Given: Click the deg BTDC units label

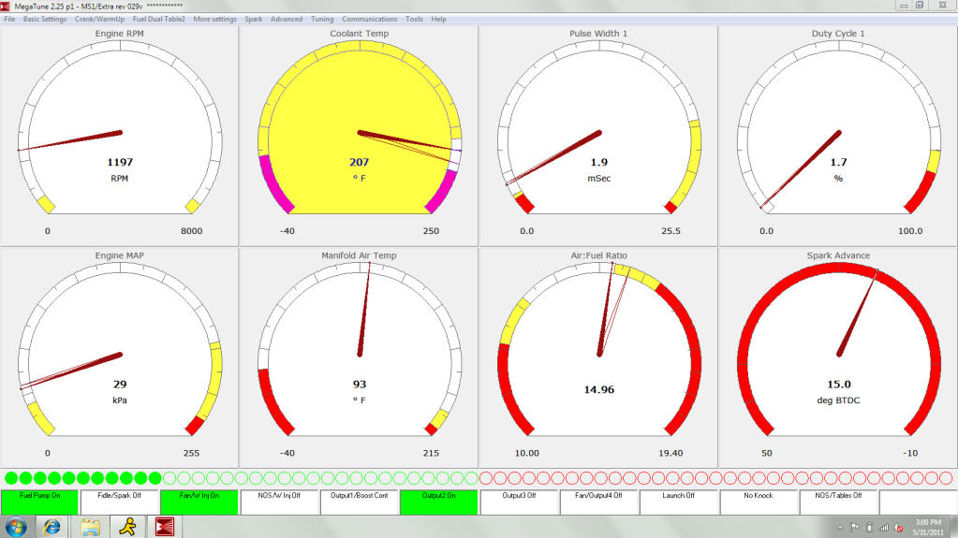Looking at the screenshot, I should pyautogui.click(x=838, y=400).
